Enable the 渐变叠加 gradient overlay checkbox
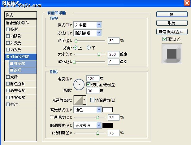 pyautogui.click(x=8, y=91)
